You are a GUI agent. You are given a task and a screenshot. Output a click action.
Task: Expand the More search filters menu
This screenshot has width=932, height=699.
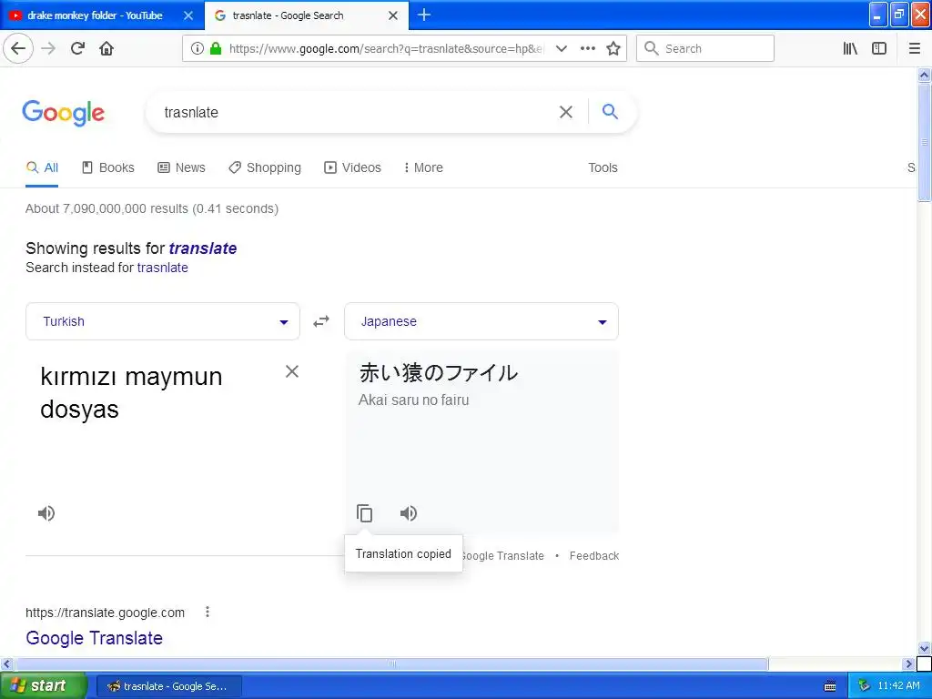(x=423, y=167)
